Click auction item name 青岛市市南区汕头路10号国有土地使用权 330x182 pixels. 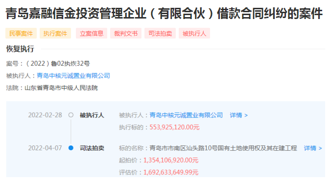click(223, 148)
